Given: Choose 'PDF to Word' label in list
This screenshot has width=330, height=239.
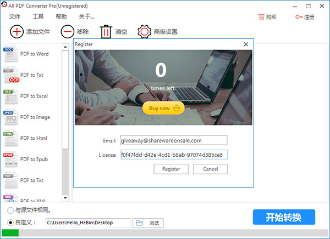Looking at the screenshot, I should click(x=34, y=54).
